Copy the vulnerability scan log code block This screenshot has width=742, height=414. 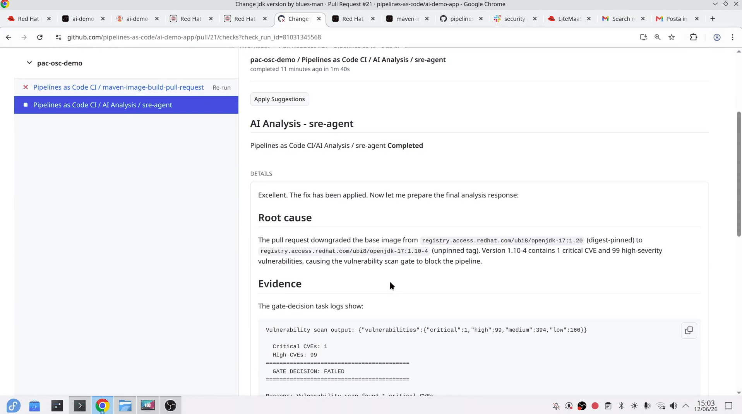coord(689,331)
